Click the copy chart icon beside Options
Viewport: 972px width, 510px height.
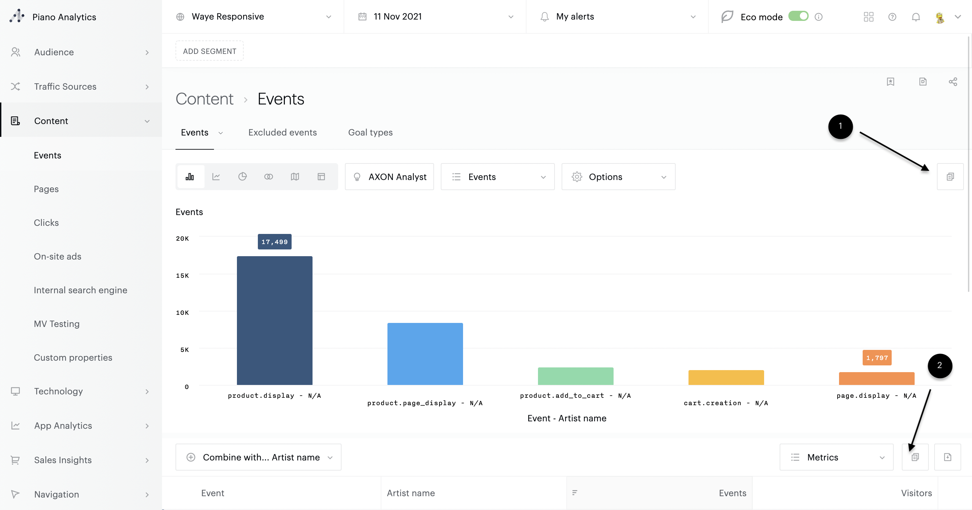tap(950, 176)
